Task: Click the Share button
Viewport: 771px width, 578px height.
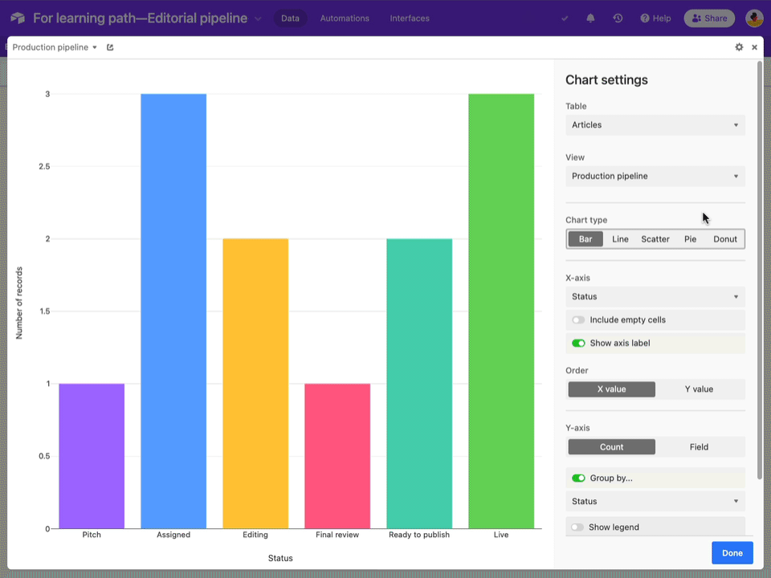Action: (x=709, y=18)
